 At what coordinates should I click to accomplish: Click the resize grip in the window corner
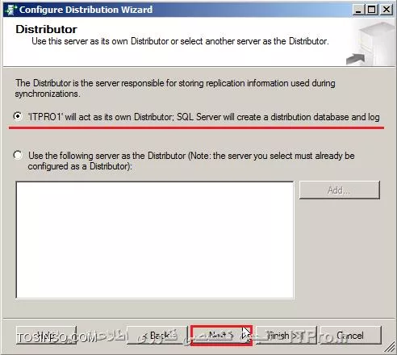[x=389, y=347]
